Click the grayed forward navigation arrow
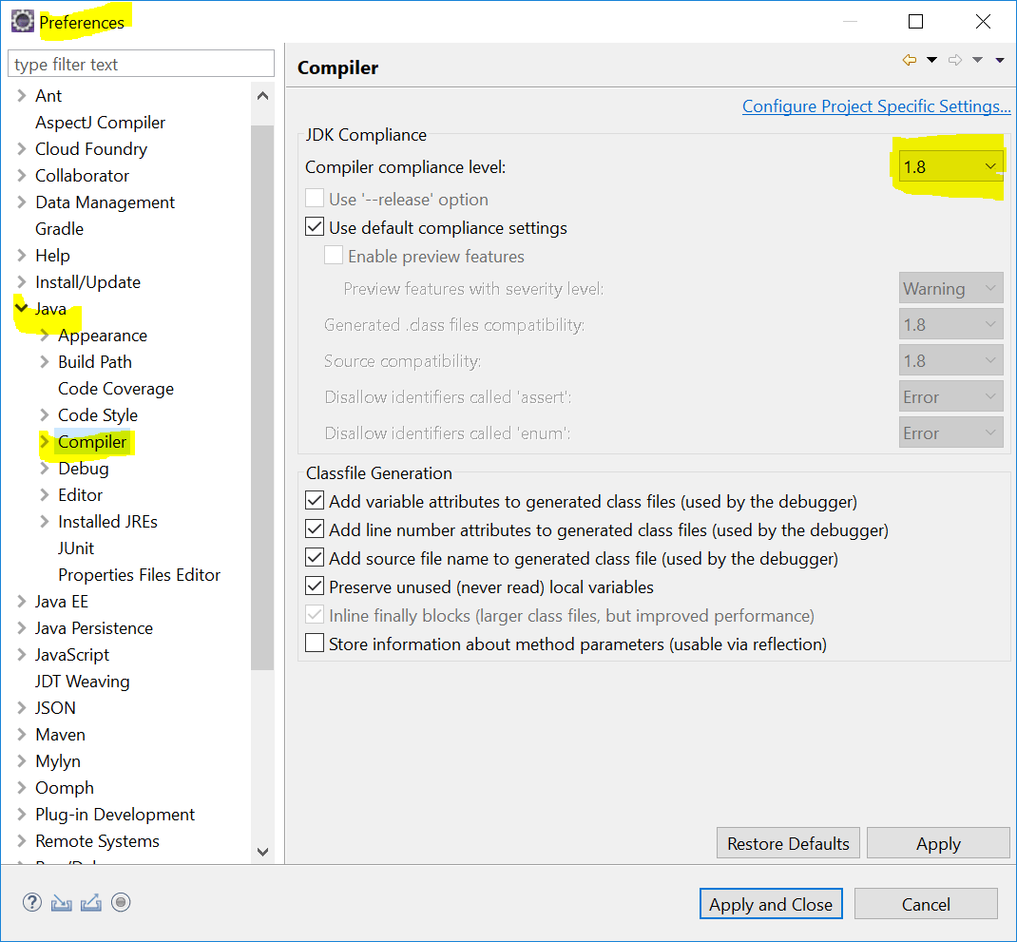This screenshot has width=1017, height=942. point(954,59)
